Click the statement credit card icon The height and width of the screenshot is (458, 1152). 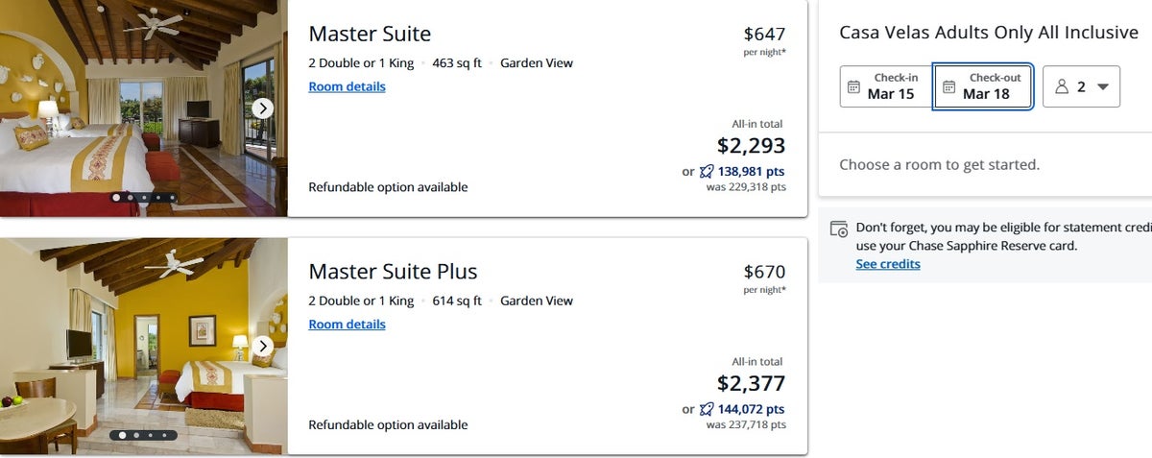point(839,229)
